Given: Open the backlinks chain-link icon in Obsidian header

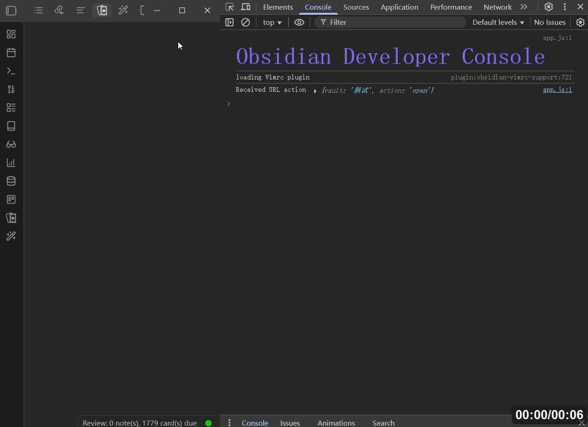Looking at the screenshot, I should click(59, 10).
